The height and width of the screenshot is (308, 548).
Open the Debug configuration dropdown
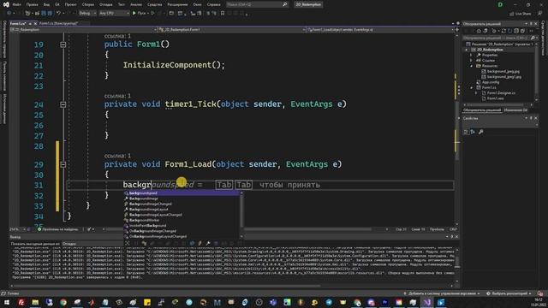(x=87, y=14)
